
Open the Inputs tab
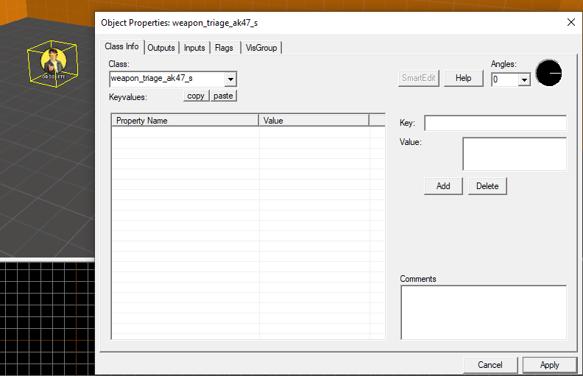click(194, 48)
